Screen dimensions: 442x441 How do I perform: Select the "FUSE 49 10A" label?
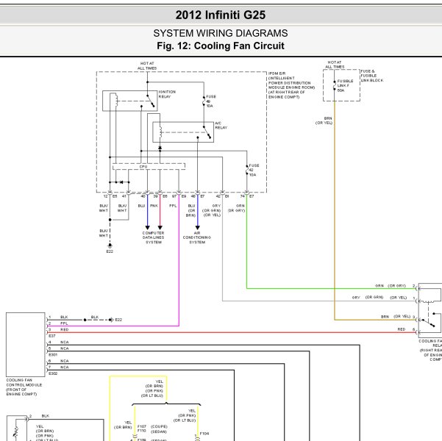point(211,101)
